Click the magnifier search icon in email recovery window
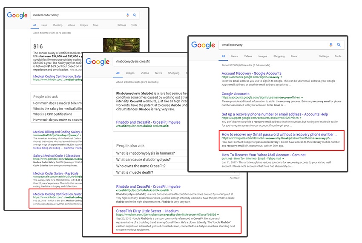 (339, 45)
